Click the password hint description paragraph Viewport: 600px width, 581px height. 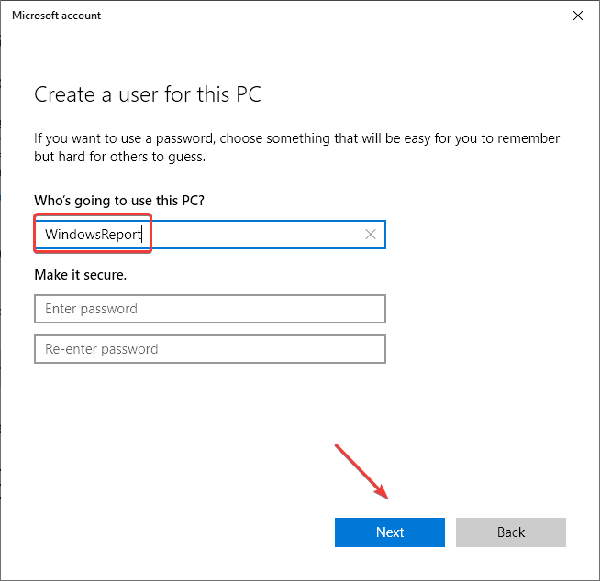pos(296,148)
